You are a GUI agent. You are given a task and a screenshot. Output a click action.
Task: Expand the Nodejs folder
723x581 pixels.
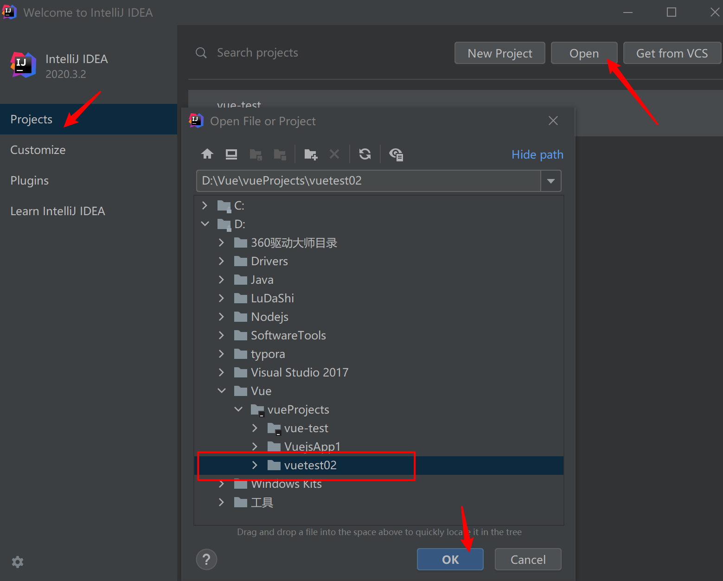221,317
